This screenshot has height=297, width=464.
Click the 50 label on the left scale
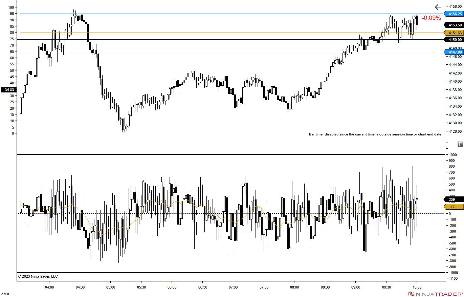(x=12, y=70)
